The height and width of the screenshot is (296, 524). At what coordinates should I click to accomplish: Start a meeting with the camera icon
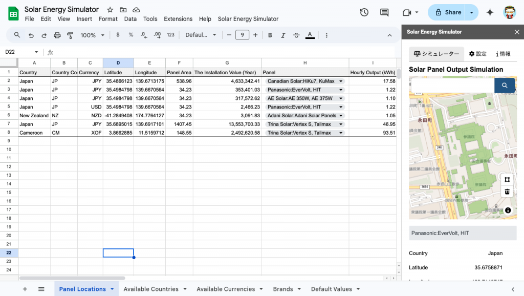(x=407, y=12)
